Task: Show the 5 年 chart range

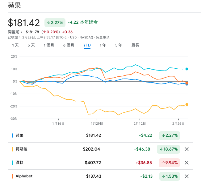Action: point(119,45)
